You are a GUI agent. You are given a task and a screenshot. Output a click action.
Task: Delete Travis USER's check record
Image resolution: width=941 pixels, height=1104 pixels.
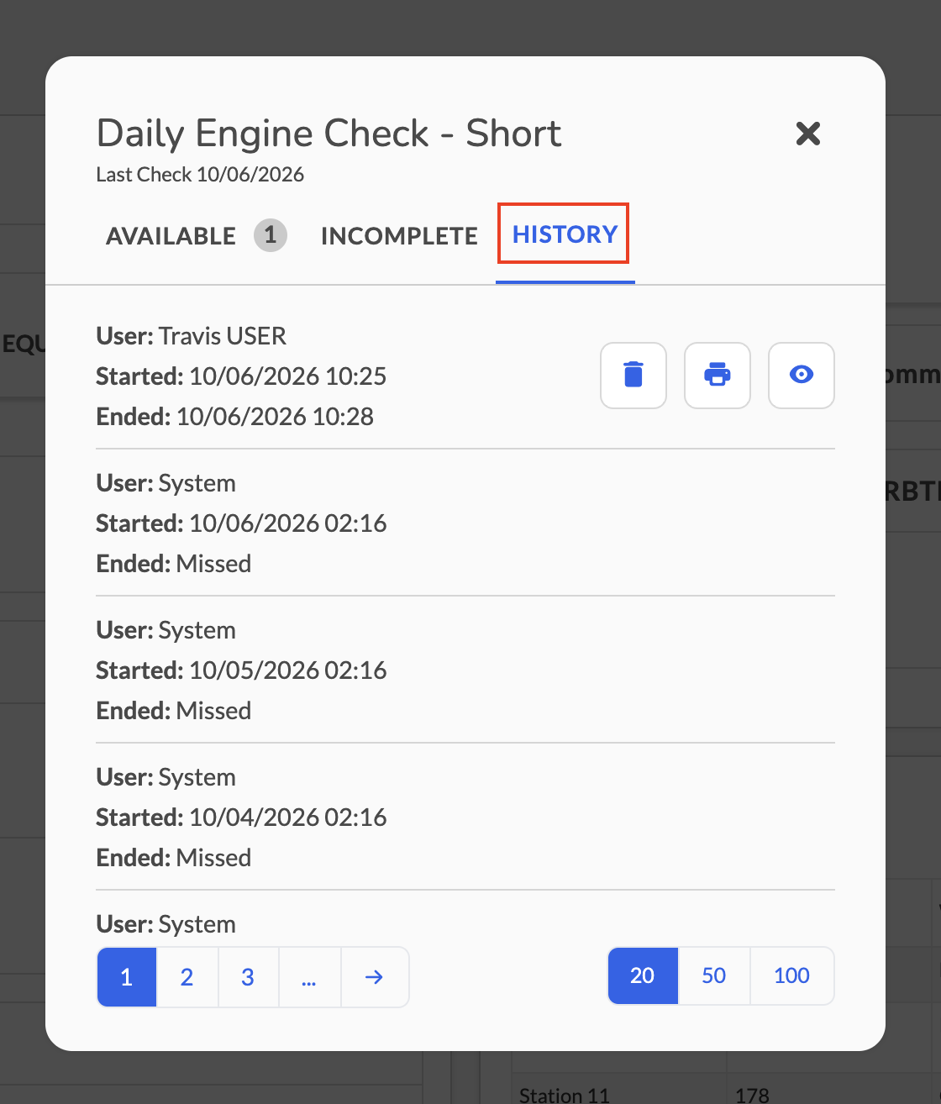click(x=633, y=376)
